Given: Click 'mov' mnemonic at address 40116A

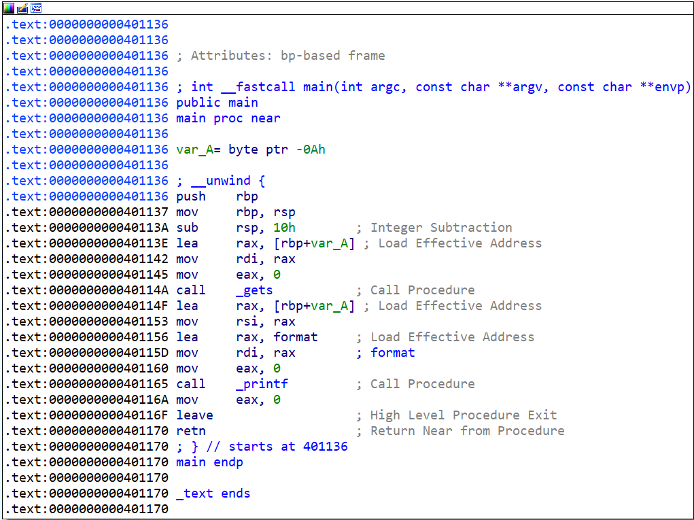Looking at the screenshot, I should [x=187, y=400].
